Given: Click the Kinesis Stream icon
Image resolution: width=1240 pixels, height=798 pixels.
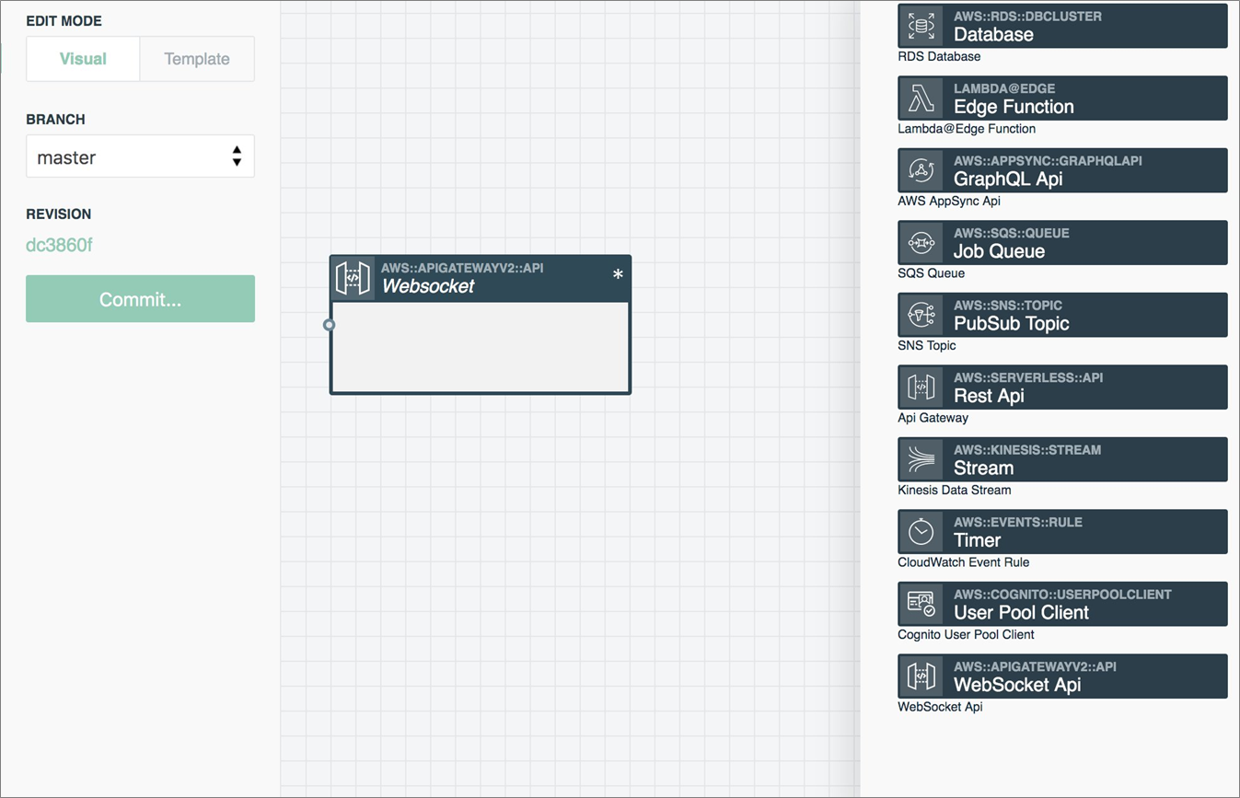Looking at the screenshot, I should pyautogui.click(x=921, y=459).
